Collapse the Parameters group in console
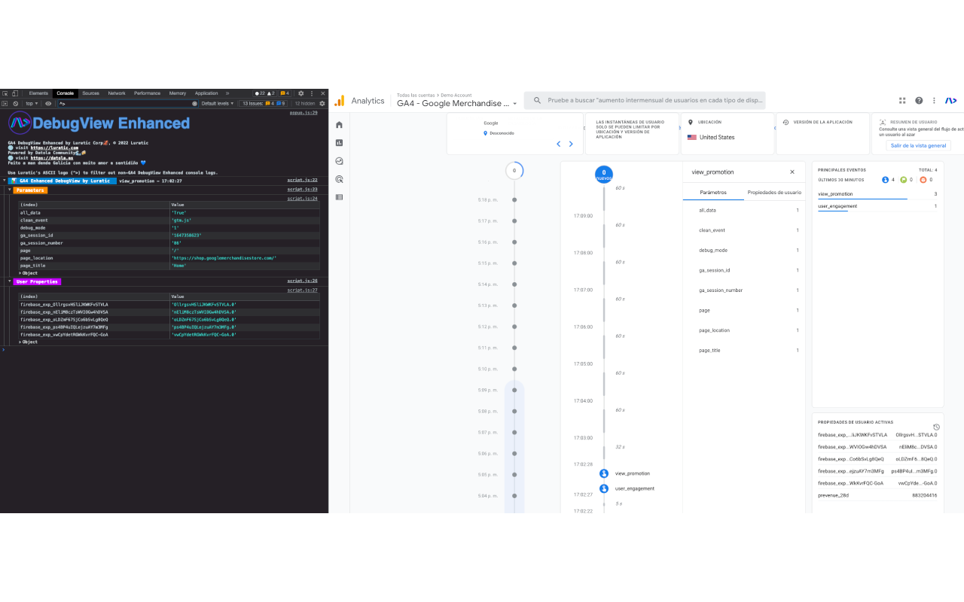The width and height of the screenshot is (964, 602). pos(10,190)
